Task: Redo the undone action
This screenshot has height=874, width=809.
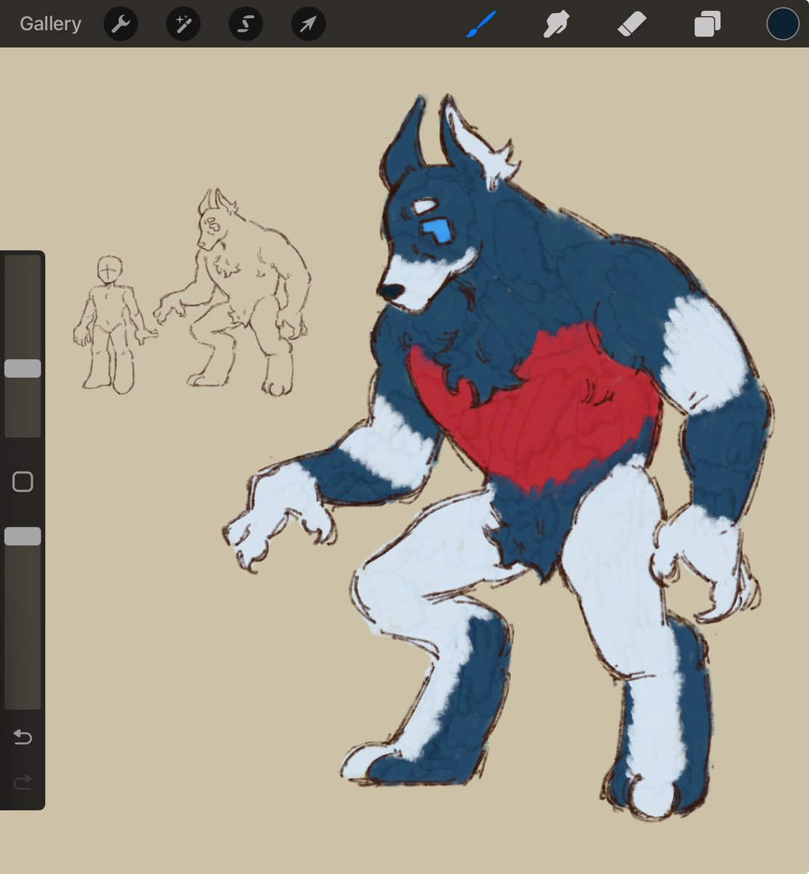Action: [x=23, y=782]
